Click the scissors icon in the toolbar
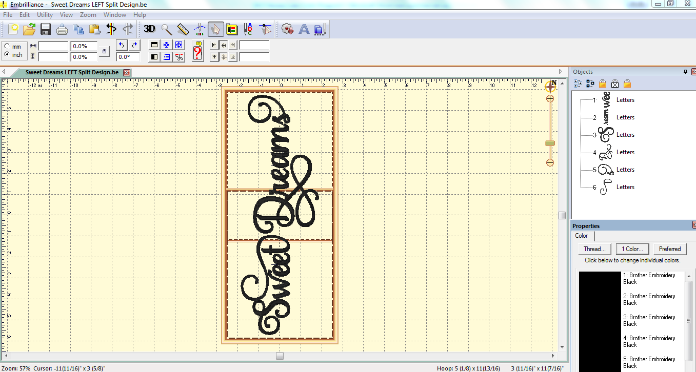Image resolution: width=696 pixels, height=372 pixels. pyautogui.click(x=179, y=57)
